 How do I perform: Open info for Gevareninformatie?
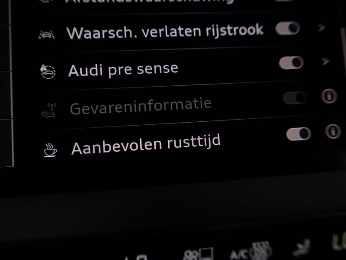point(329,96)
